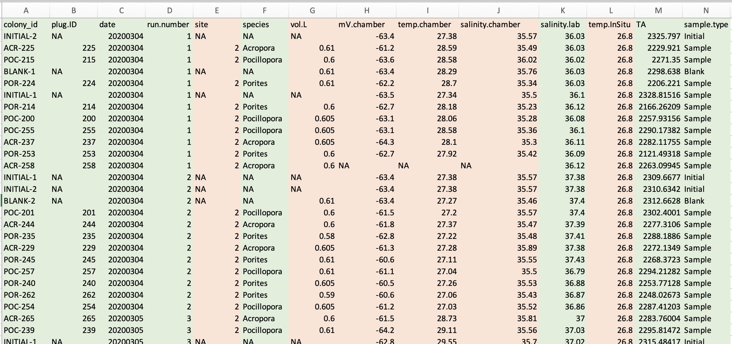Click the temp.chamber header cell

click(x=427, y=25)
